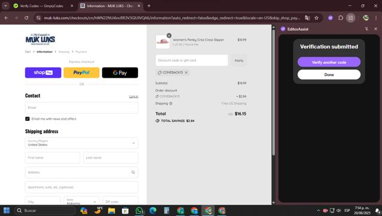Viewport: 382px width, 216px height.
Task: Switch to the Verify Codes SimplyCodes tab
Action: [41, 6]
